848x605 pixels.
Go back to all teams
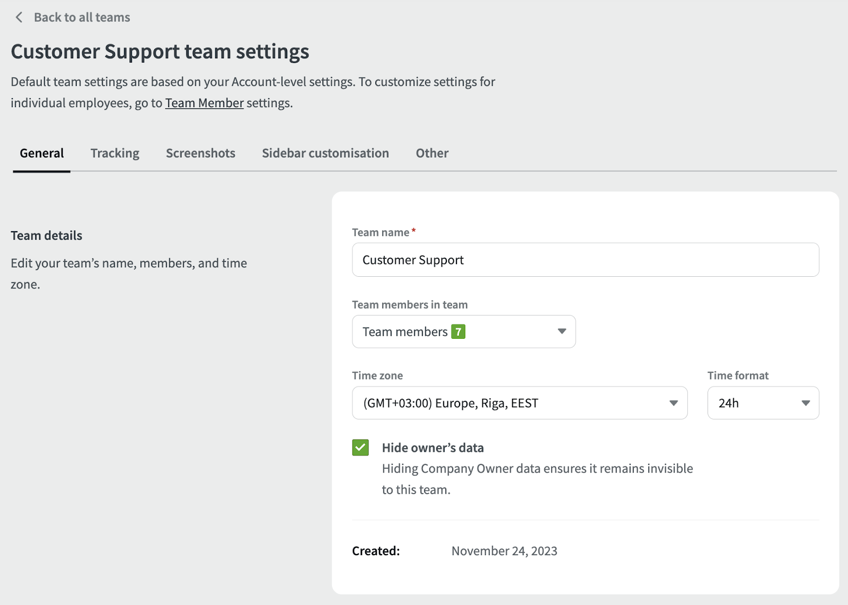82,17
